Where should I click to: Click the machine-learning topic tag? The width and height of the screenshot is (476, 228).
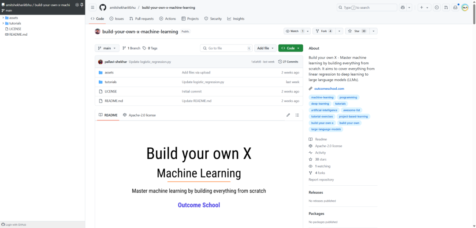(322, 97)
